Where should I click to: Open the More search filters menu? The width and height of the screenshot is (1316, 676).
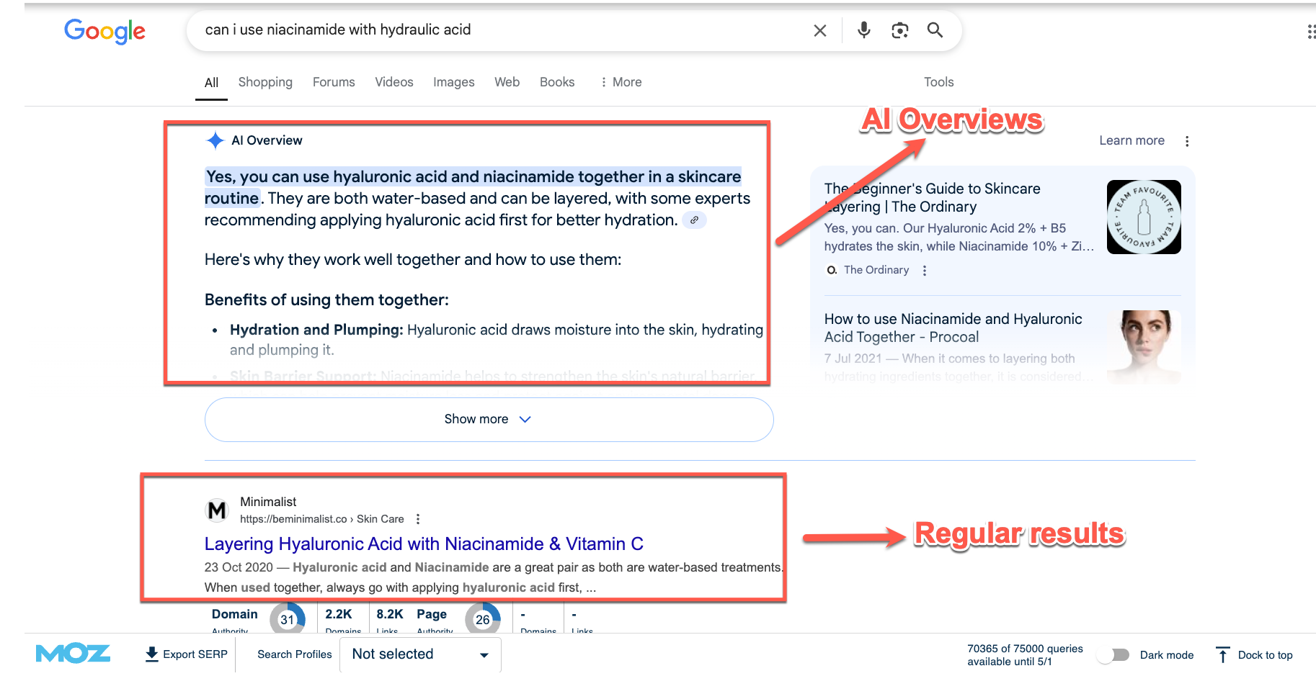621,82
